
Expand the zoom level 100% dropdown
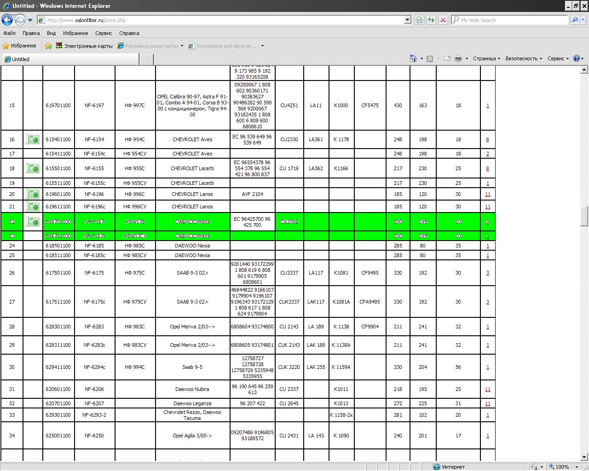[577, 467]
